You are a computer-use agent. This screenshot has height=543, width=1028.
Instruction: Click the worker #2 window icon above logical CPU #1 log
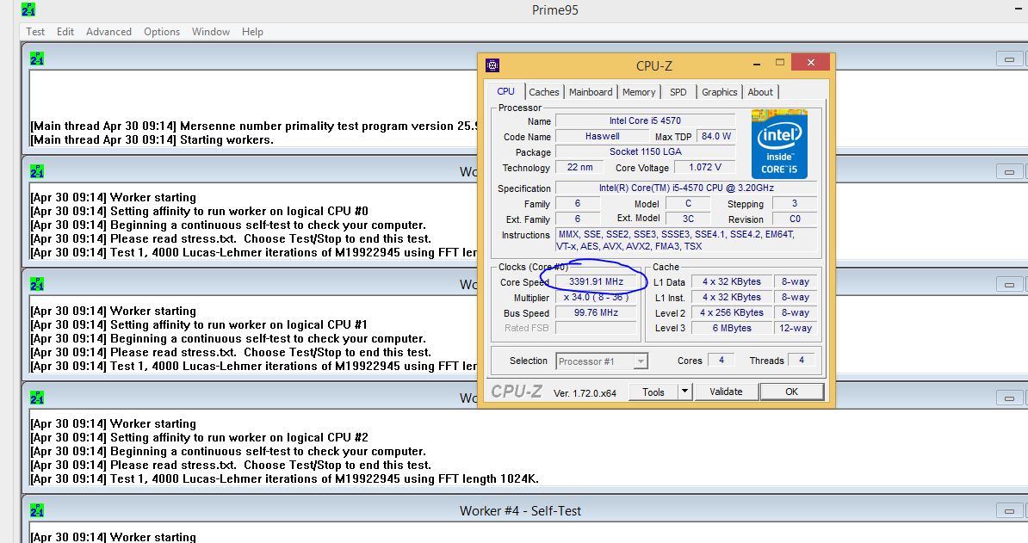coord(37,284)
